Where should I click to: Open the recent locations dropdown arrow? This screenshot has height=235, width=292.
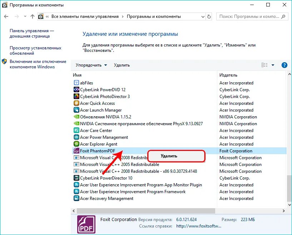click(x=25, y=16)
